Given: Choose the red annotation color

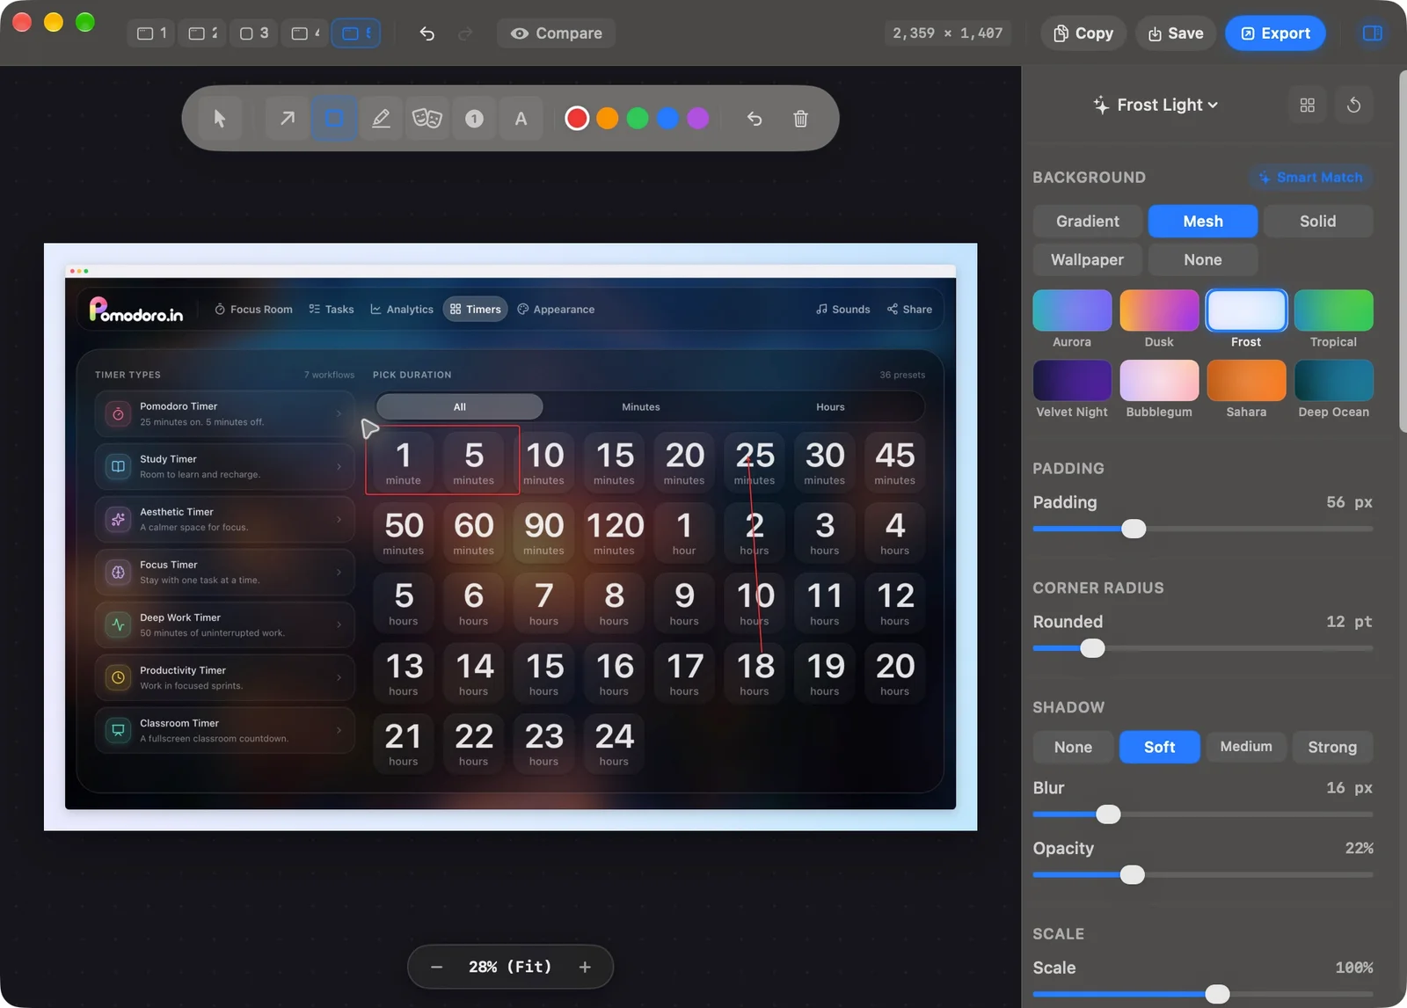Looking at the screenshot, I should (x=577, y=118).
